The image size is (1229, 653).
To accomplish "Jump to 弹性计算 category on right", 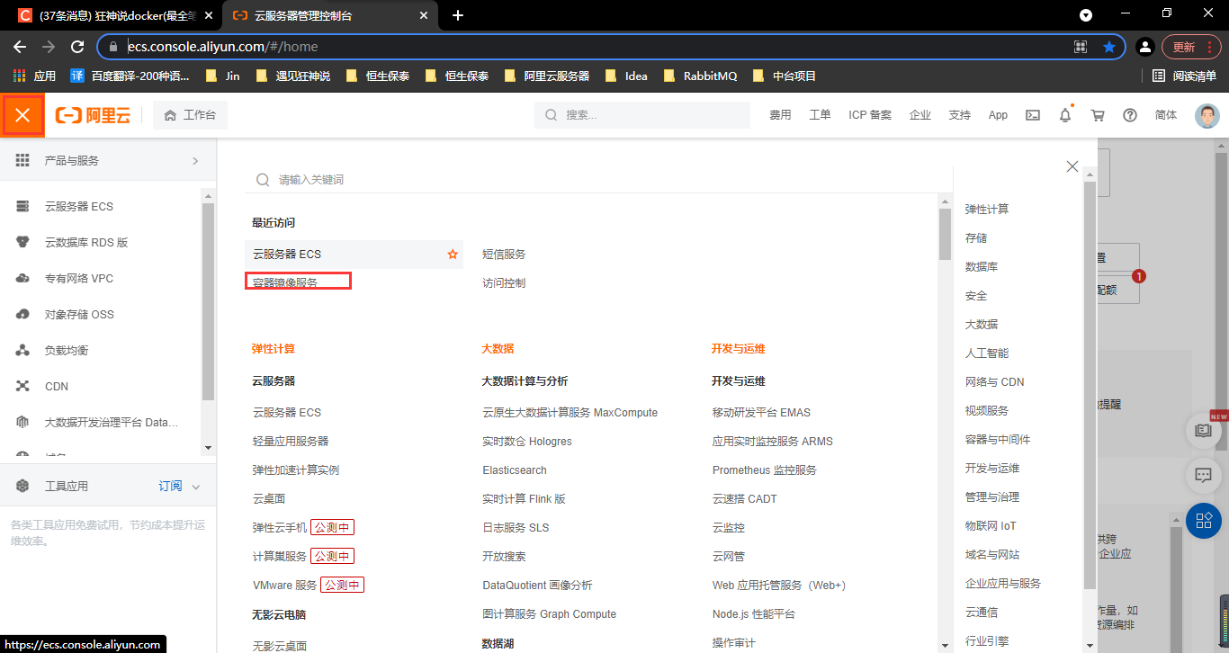I will pos(987,210).
